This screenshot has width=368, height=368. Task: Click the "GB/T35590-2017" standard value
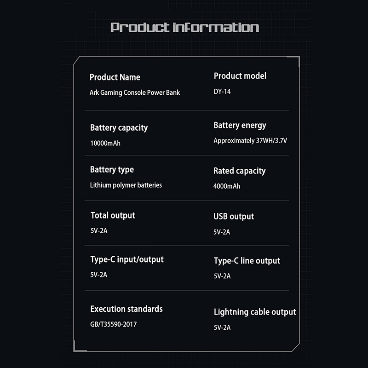click(x=113, y=324)
